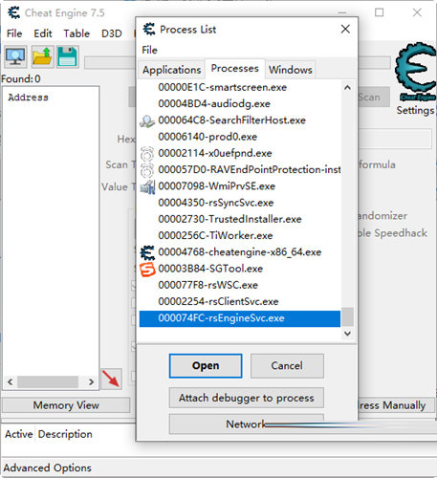Click the open process monitor icon
Image resolution: width=437 pixels, height=478 pixels.
[15, 56]
